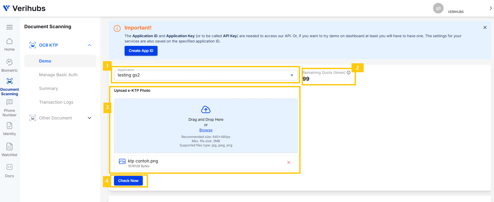Click the Upload e-KTP Photo label

click(132, 90)
